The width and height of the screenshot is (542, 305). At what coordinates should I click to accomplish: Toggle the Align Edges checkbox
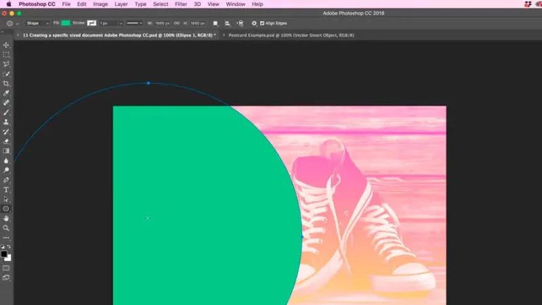(x=262, y=23)
